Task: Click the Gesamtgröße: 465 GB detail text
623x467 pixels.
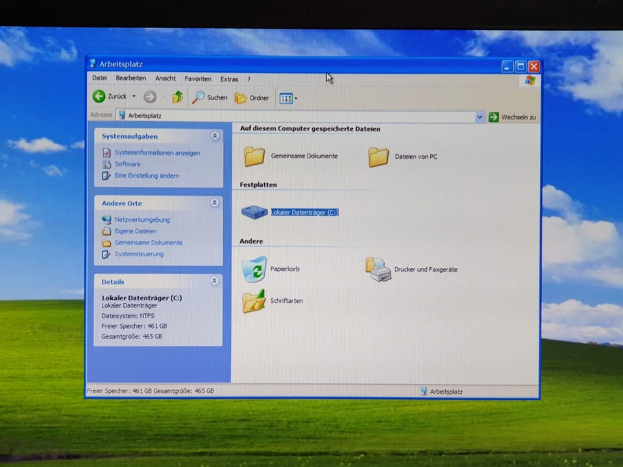Action: click(x=132, y=337)
